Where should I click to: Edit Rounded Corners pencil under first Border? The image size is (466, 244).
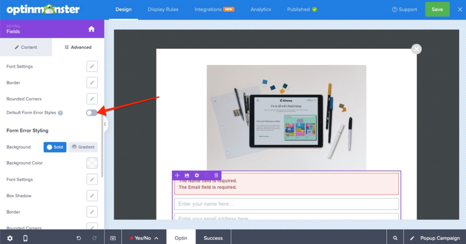click(92, 99)
